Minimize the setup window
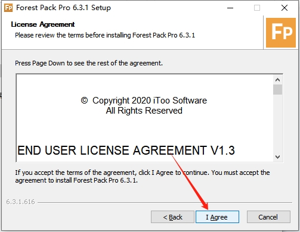The image size is (300, 232). click(230, 8)
